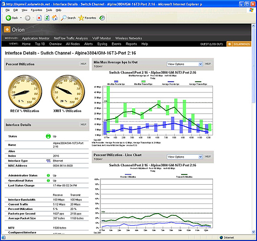Viewport: 257px width, 241px height.
Task: Open the Help menu in menu bar
Action: [59, 10]
